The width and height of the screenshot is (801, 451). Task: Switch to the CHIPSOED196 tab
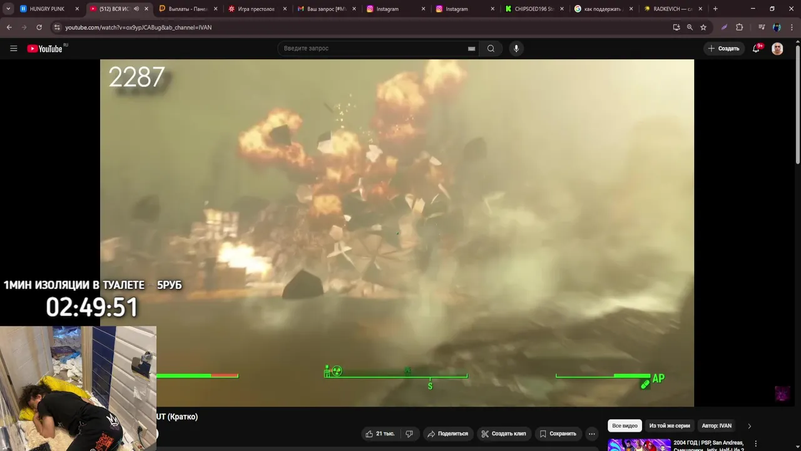pos(534,9)
